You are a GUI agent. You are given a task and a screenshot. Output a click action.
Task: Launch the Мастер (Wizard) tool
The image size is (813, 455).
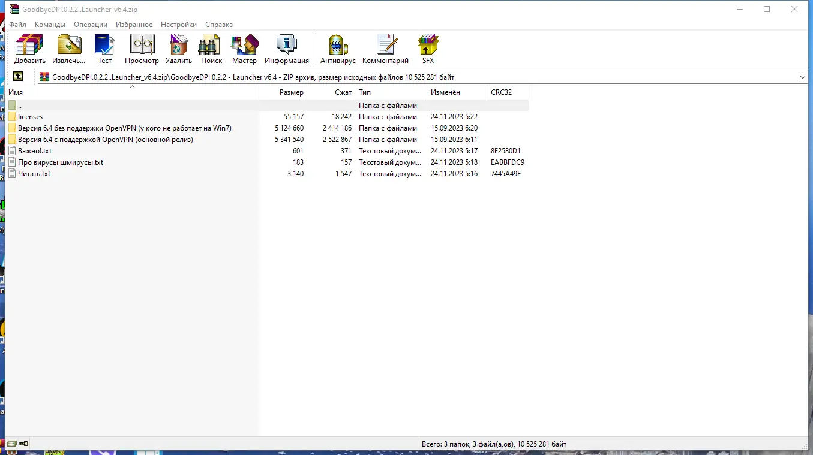[x=244, y=49]
